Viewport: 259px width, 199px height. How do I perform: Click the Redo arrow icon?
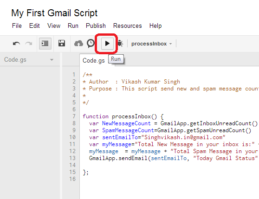point(29,44)
